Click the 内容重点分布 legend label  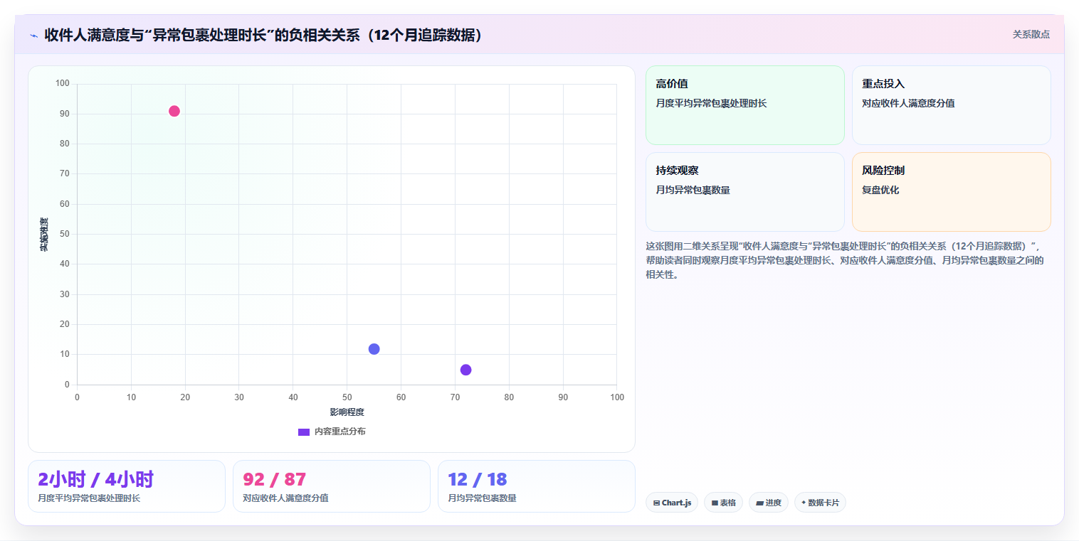coord(340,432)
